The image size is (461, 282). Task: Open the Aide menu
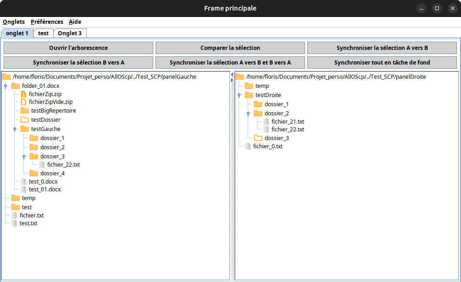pyautogui.click(x=75, y=22)
